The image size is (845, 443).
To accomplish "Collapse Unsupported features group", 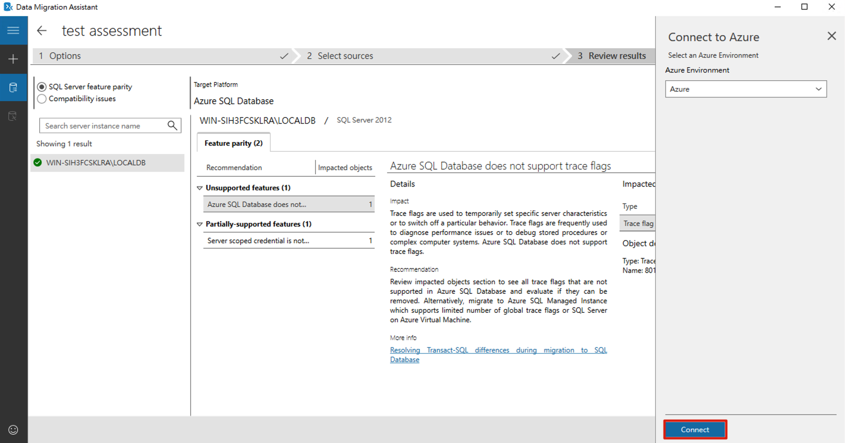I will [200, 188].
